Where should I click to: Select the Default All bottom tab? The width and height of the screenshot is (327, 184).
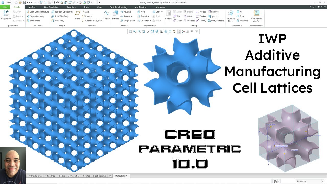pyautogui.click(x=121, y=176)
